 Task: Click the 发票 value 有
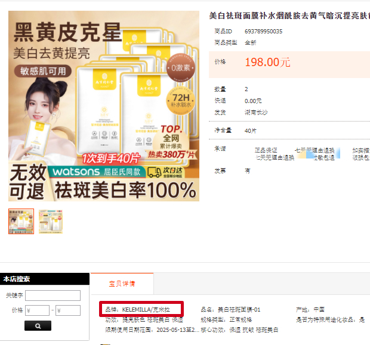click(x=247, y=171)
